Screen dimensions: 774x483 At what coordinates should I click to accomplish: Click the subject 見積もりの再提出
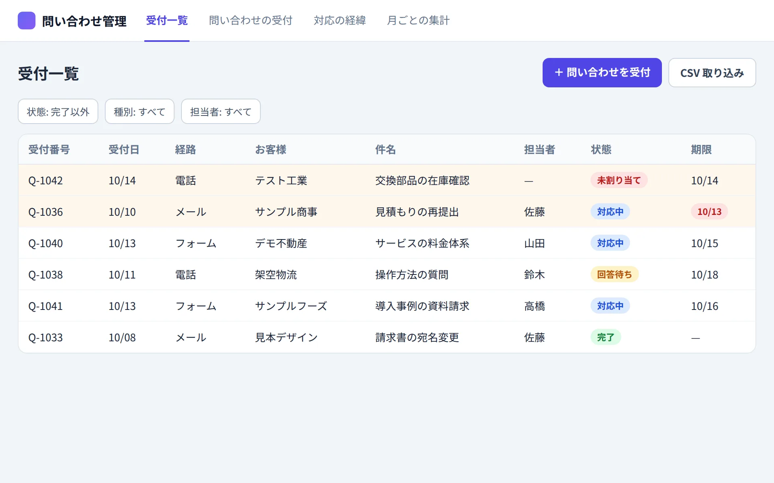coord(417,212)
